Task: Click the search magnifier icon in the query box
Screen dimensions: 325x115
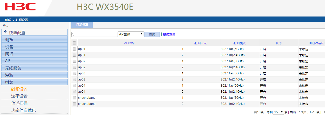Action: pos(73,35)
